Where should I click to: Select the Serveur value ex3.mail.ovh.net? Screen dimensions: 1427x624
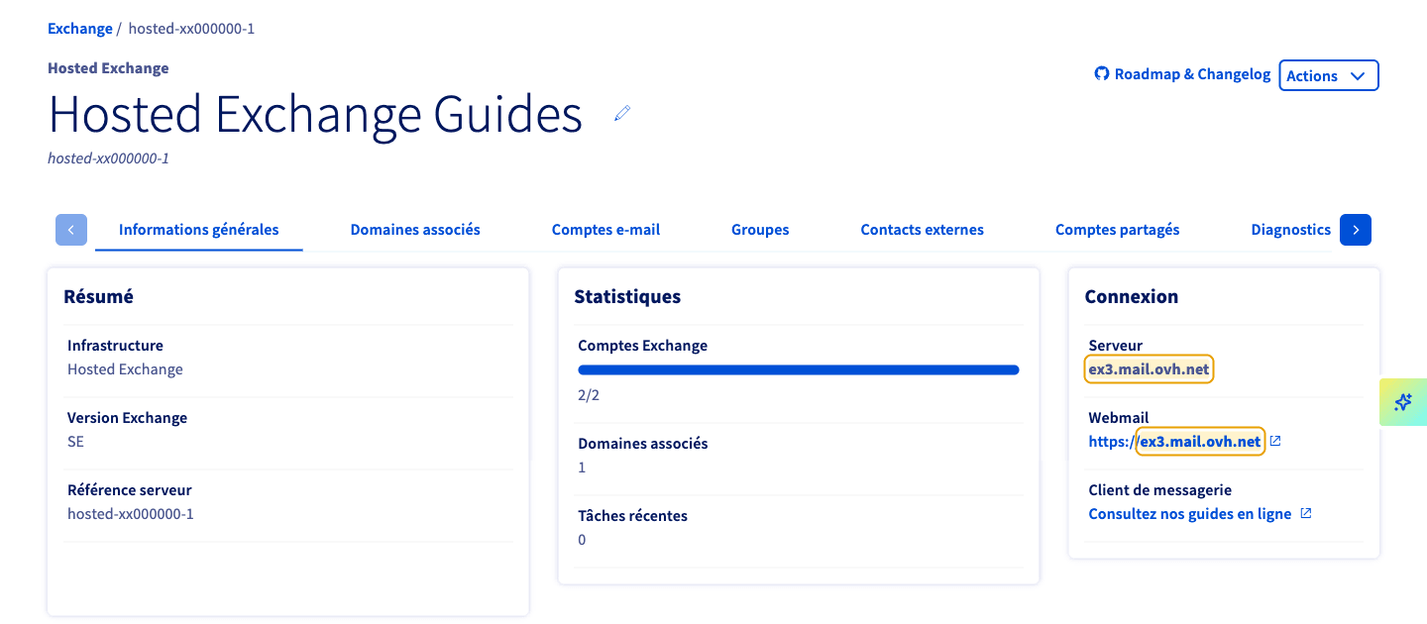pos(1150,369)
